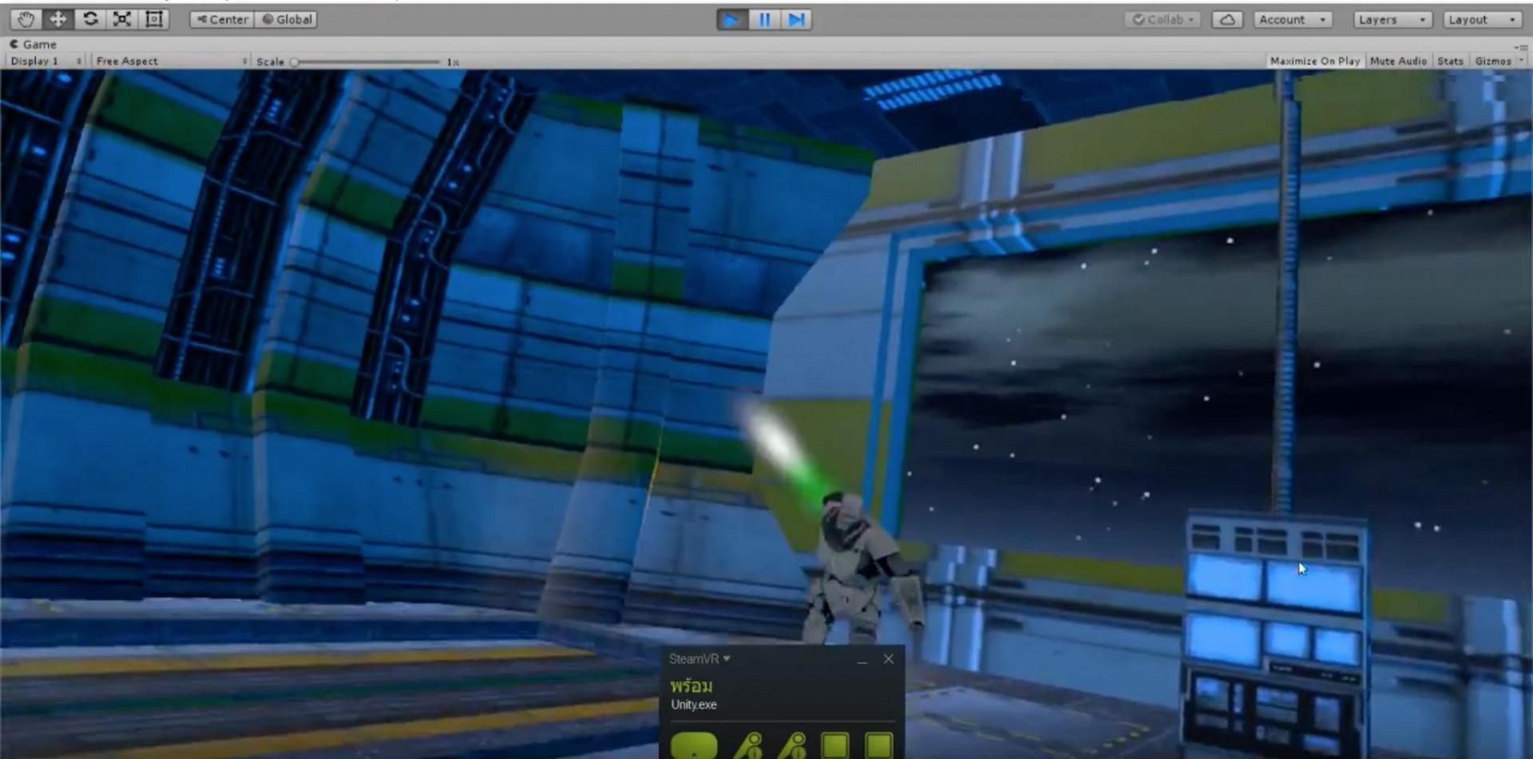The width and height of the screenshot is (1533, 759).
Task: Toggle Mute Audio
Action: 1398,61
